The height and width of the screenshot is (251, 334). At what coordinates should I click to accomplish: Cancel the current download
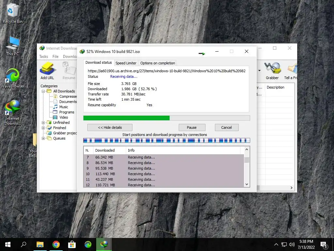click(x=227, y=127)
